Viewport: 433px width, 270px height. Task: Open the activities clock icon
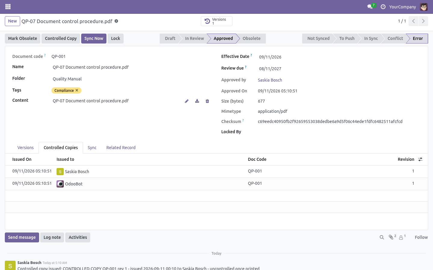(x=383, y=7)
